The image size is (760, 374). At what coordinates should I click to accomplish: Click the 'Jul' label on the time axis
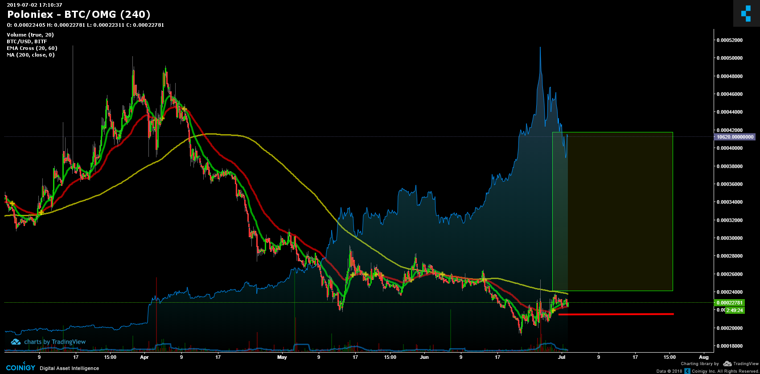pos(562,357)
